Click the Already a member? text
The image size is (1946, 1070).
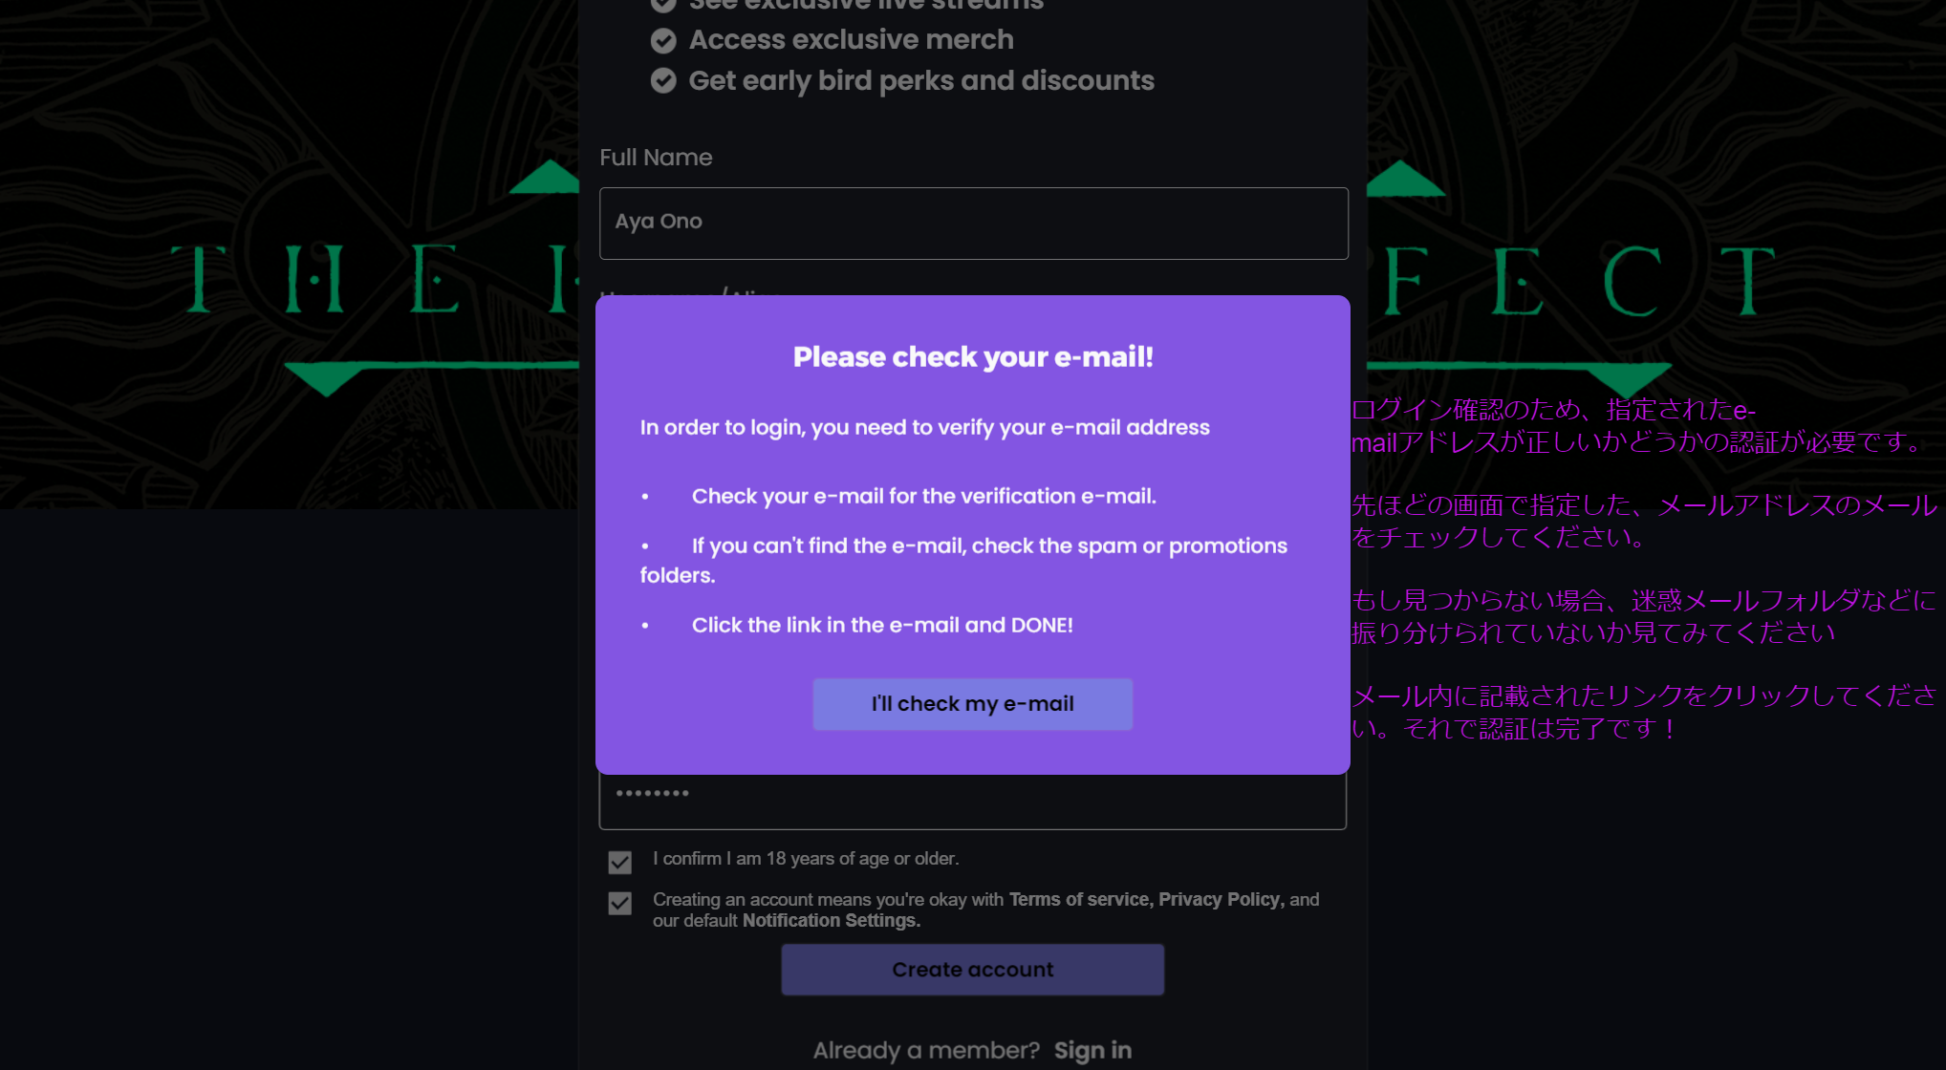(x=926, y=1050)
